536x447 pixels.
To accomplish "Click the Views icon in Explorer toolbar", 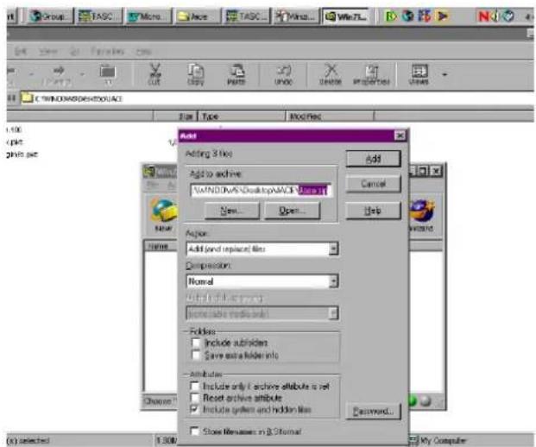I will (419, 74).
